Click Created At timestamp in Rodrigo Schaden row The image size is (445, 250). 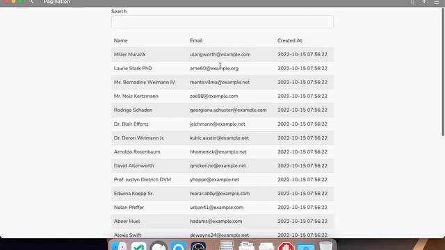[302, 110]
